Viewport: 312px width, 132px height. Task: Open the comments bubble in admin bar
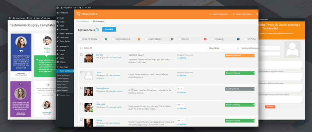pos(80,8)
